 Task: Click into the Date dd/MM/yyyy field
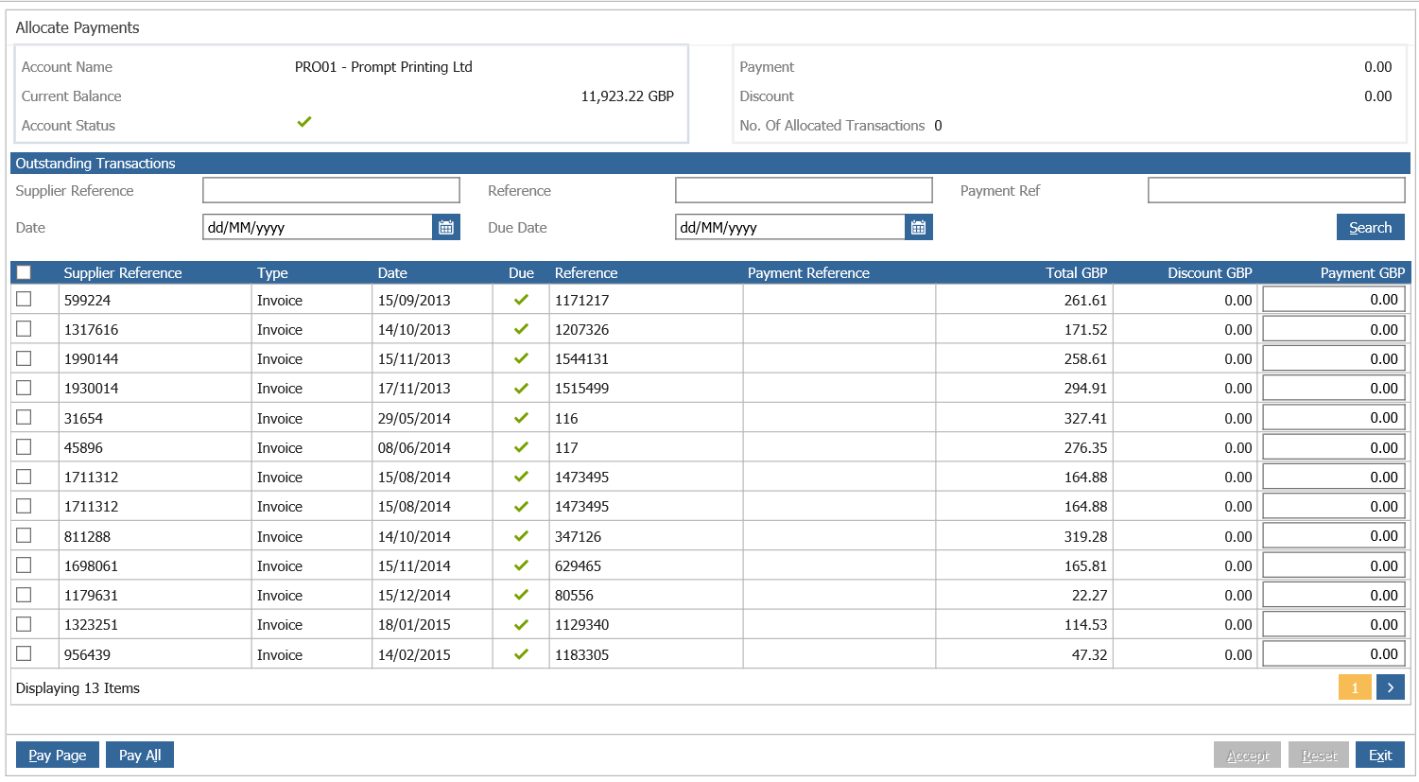pos(318,227)
